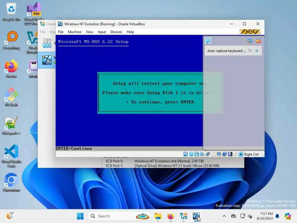Open the Chromium desktop shortcut
Screen dimensions: 297x223
pyautogui.click(x=11, y=182)
